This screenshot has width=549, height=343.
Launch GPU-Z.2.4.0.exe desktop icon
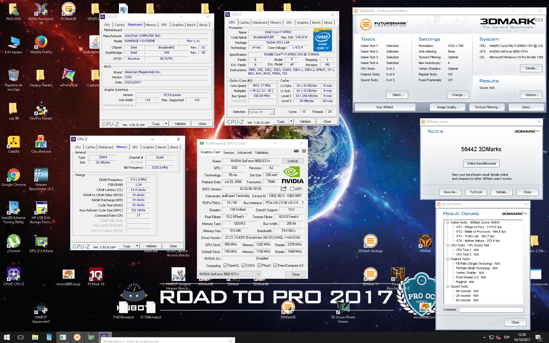point(41,244)
